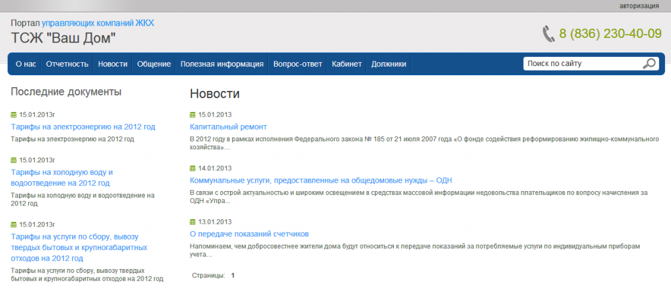The image size is (671, 288).
Task: Go to the Отчетность section
Action: pyautogui.click(x=67, y=64)
